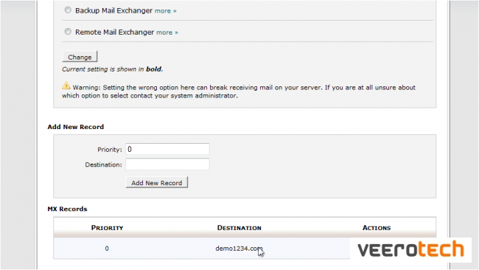Focus the Destination input field
The image size is (479, 270).
point(167,165)
